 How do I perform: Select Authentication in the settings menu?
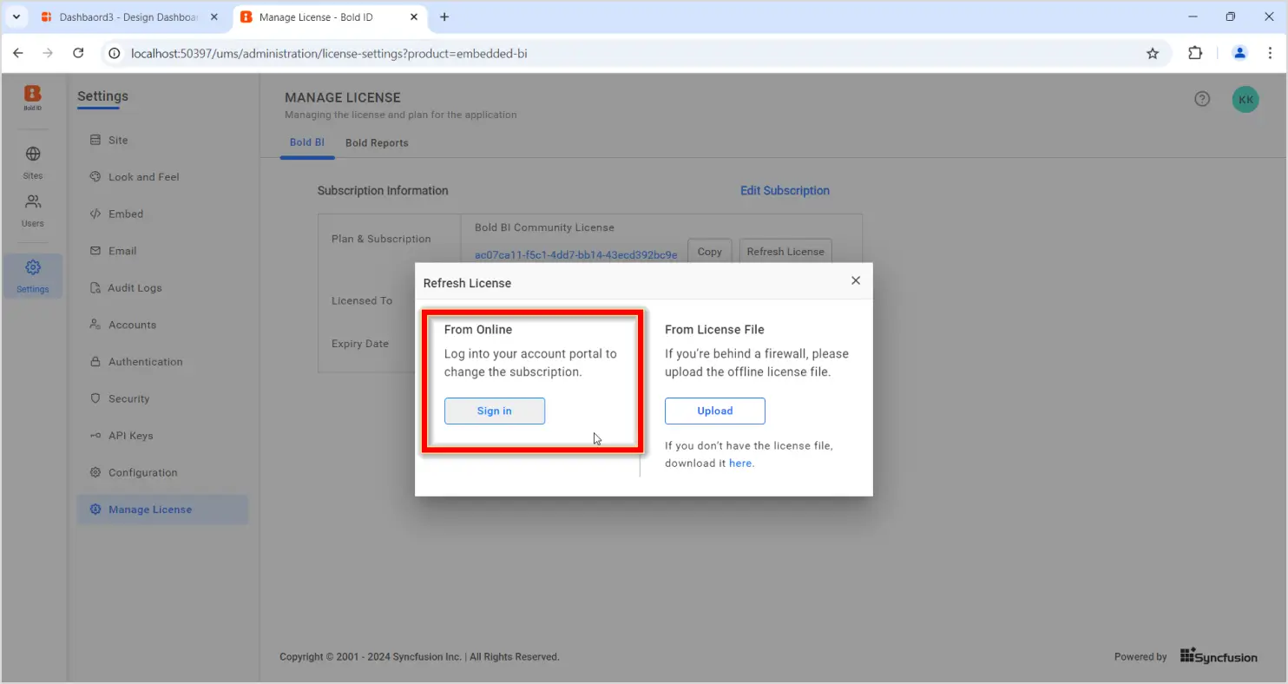coord(145,362)
